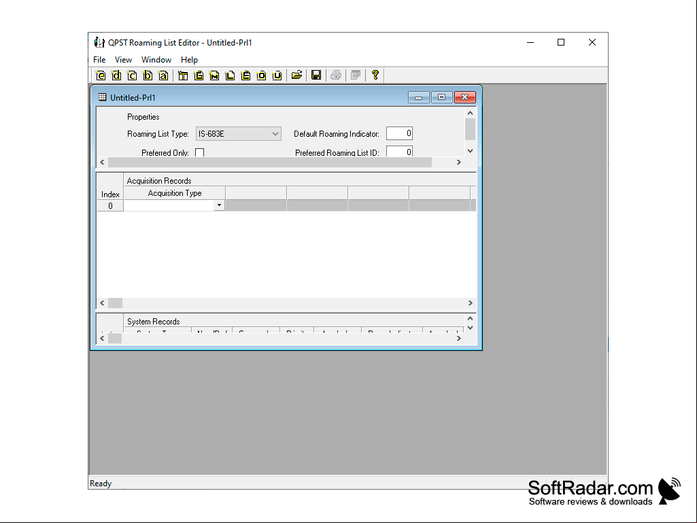Click the 'U' document toolbar icon
697x523 pixels.
[x=277, y=75]
